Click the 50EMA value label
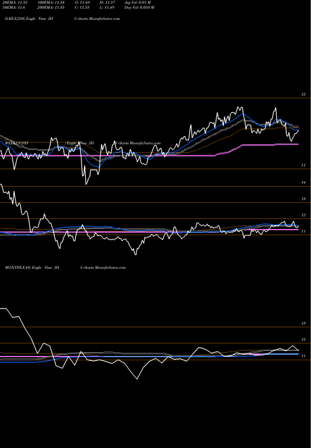This screenshot has width=311, height=448. [13, 7]
